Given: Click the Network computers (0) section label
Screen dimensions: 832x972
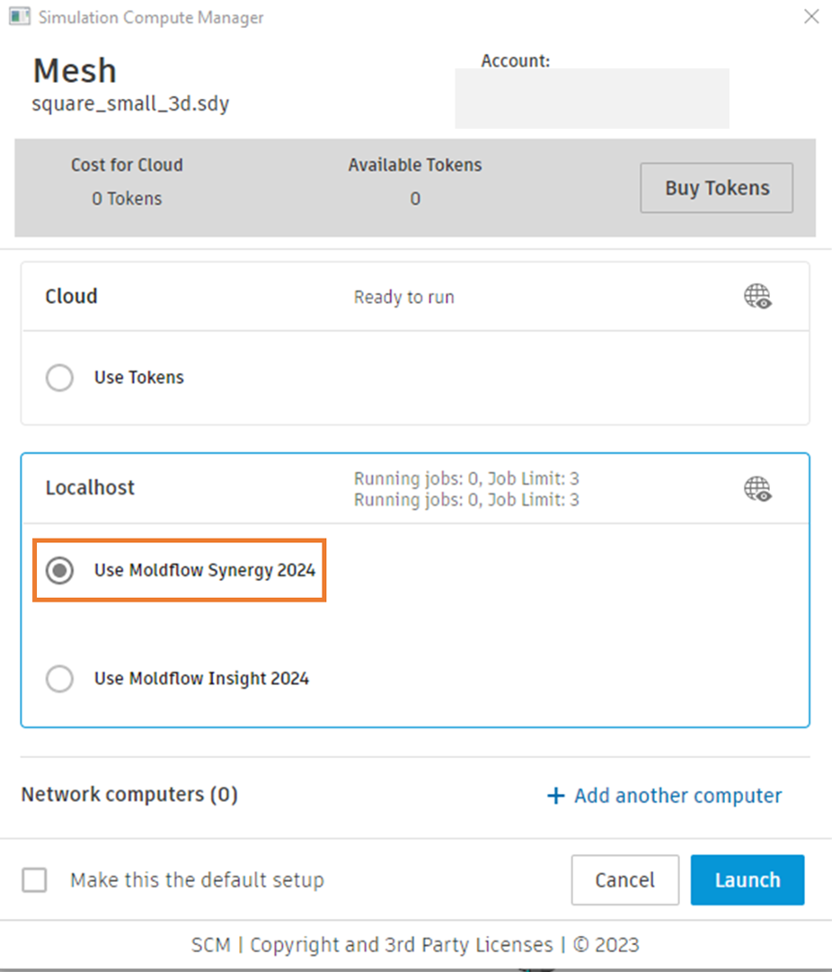Looking at the screenshot, I should (x=128, y=795).
